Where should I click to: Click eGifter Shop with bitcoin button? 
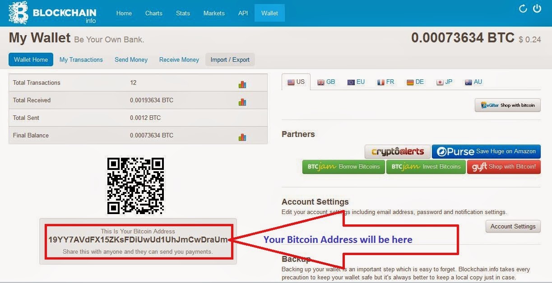pos(507,105)
